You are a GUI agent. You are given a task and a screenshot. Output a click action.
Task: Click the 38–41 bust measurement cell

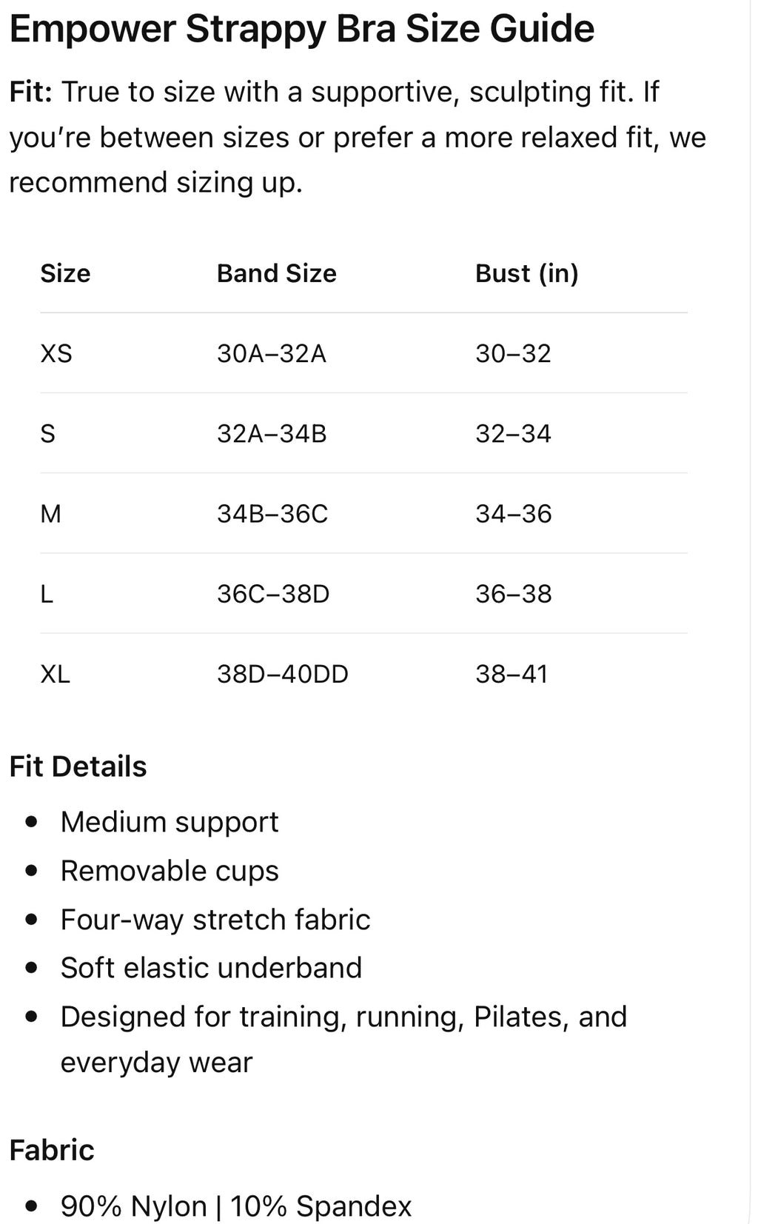pos(512,673)
